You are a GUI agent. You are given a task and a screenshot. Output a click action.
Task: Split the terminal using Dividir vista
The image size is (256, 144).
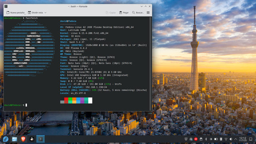tap(36, 12)
